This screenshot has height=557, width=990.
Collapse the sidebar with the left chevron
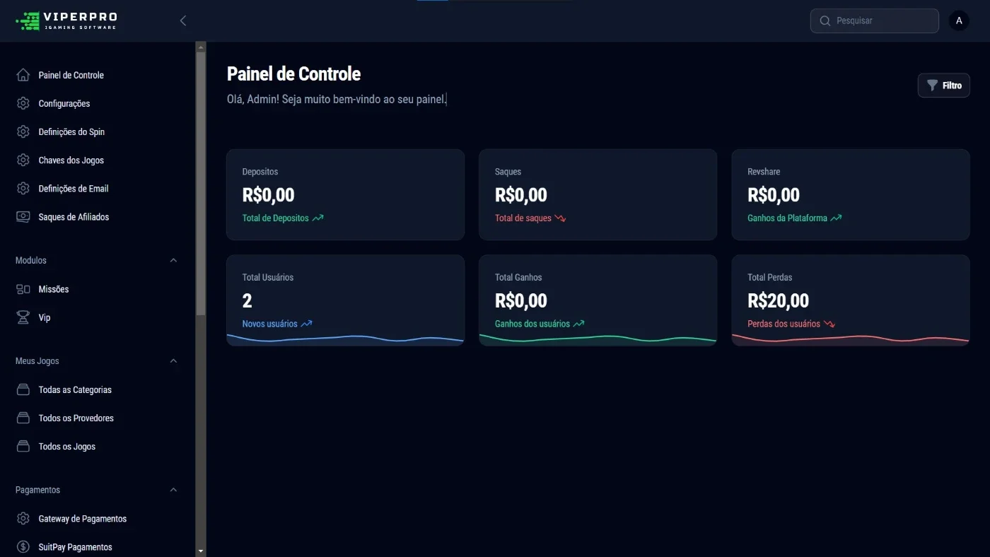pos(183,20)
